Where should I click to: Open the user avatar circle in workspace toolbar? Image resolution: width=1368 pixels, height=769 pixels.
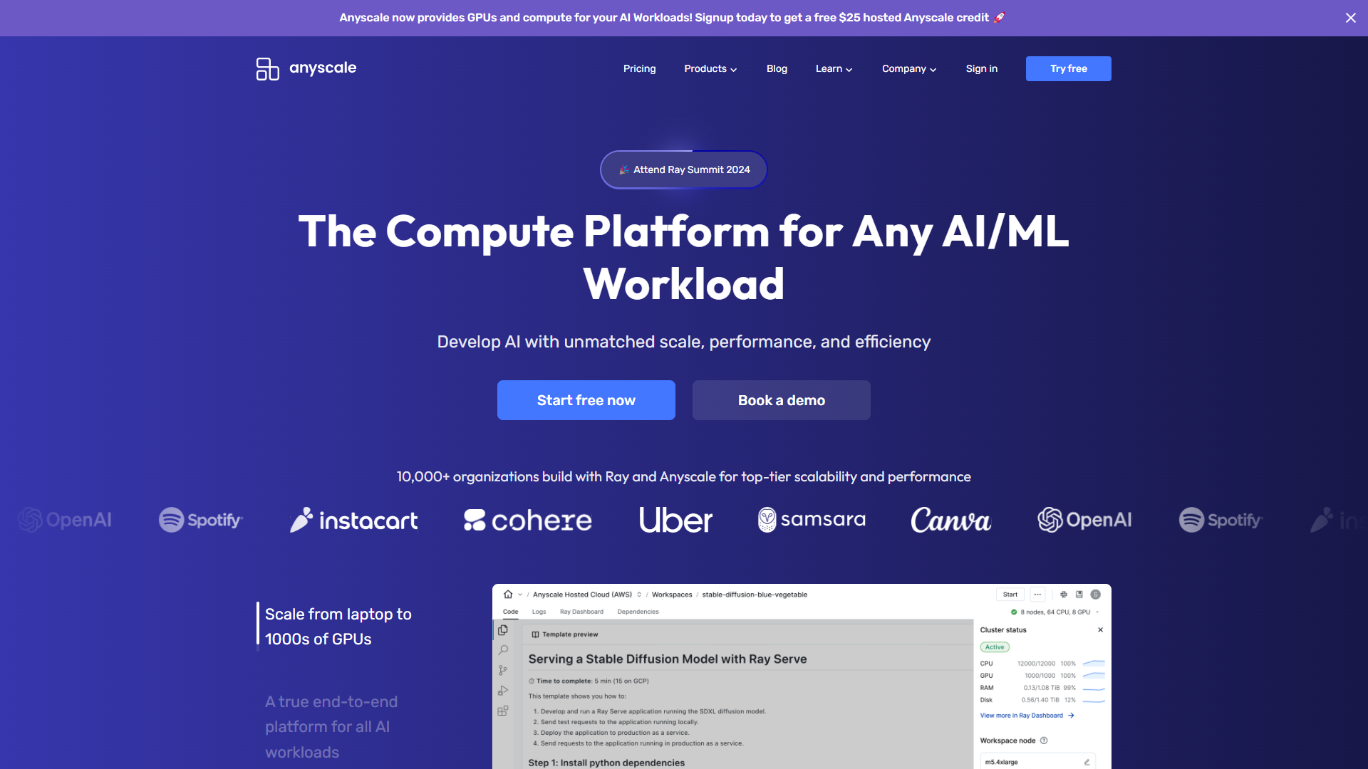pos(1095,594)
